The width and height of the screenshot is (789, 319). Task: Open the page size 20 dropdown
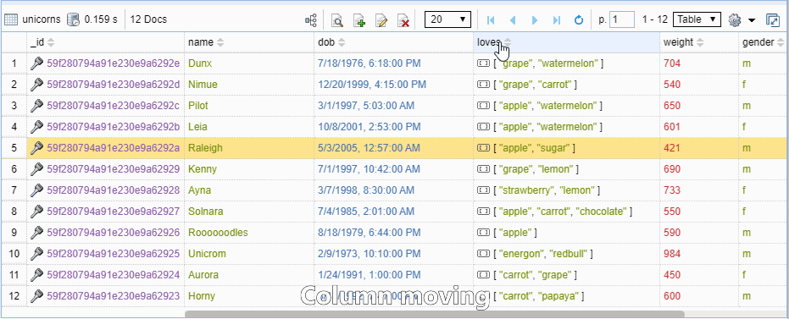coord(447,19)
